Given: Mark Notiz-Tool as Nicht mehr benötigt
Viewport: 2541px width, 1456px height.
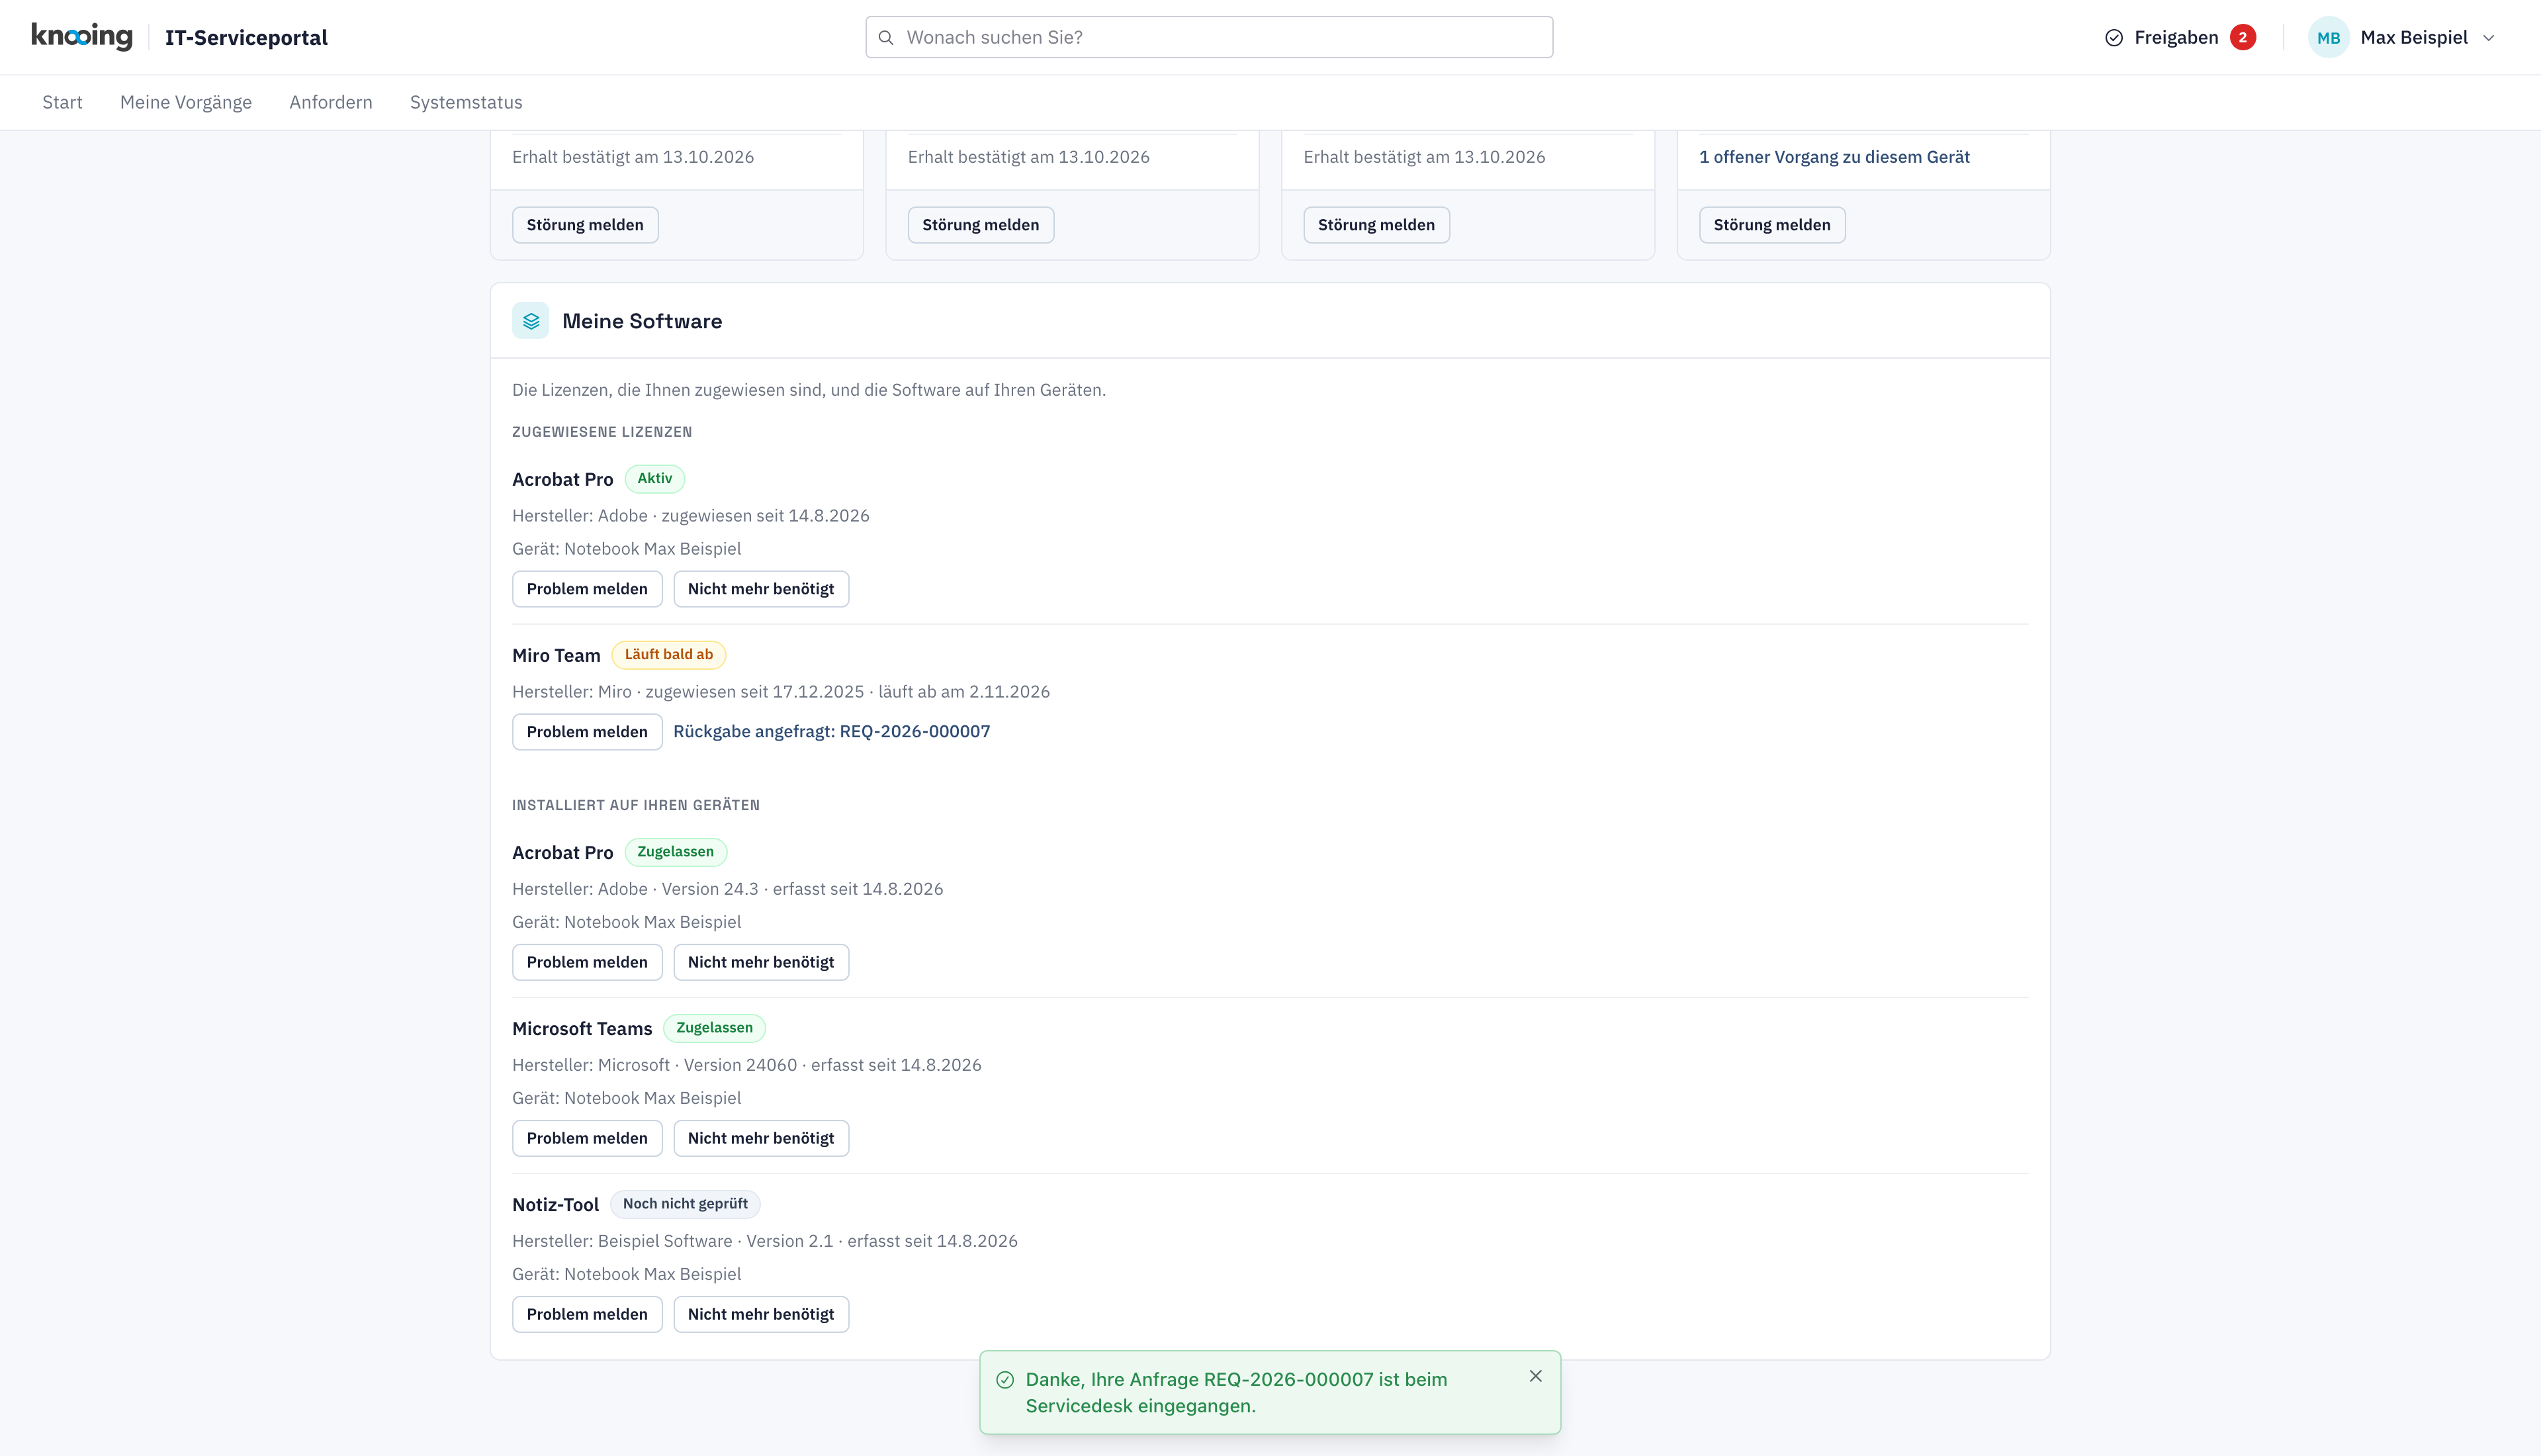Looking at the screenshot, I should [x=761, y=1314].
